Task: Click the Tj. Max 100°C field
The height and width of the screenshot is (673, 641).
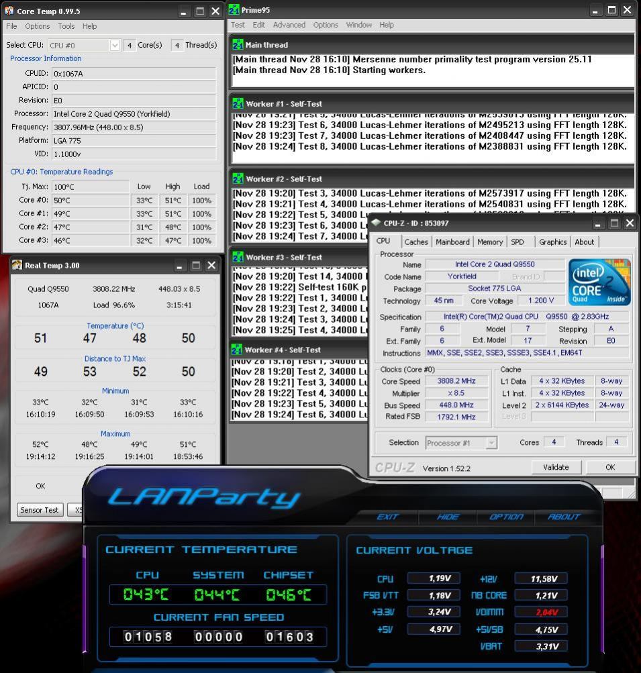Action: pyautogui.click(x=91, y=187)
